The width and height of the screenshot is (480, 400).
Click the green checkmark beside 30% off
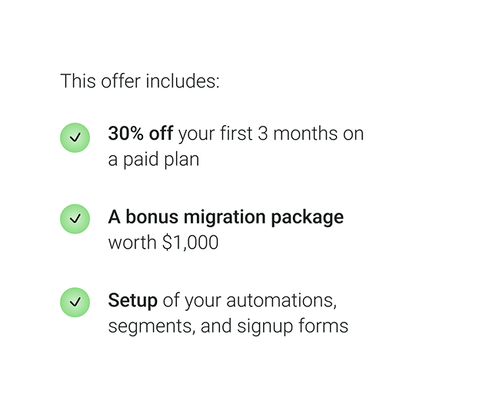75,137
